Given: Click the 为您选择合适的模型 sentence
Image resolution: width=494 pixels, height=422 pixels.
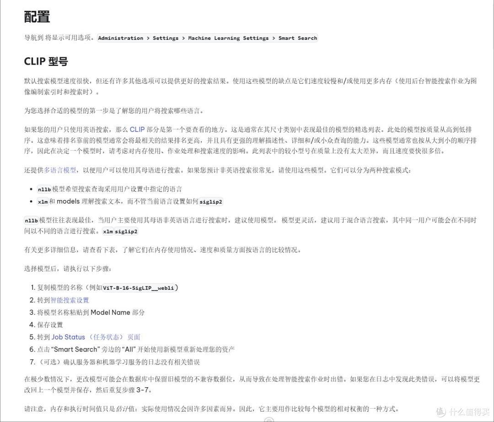Looking at the screenshot, I should click(114, 111).
